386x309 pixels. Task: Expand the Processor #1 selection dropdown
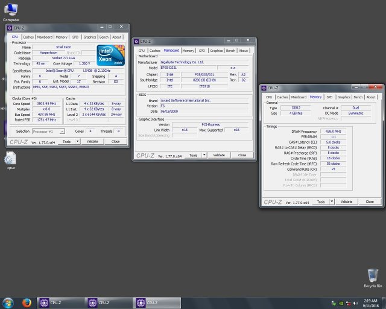(x=49, y=131)
